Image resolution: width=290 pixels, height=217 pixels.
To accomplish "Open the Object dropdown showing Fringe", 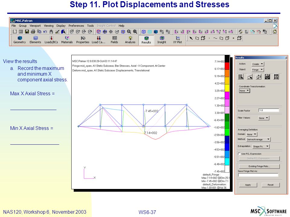I will point(258,70).
